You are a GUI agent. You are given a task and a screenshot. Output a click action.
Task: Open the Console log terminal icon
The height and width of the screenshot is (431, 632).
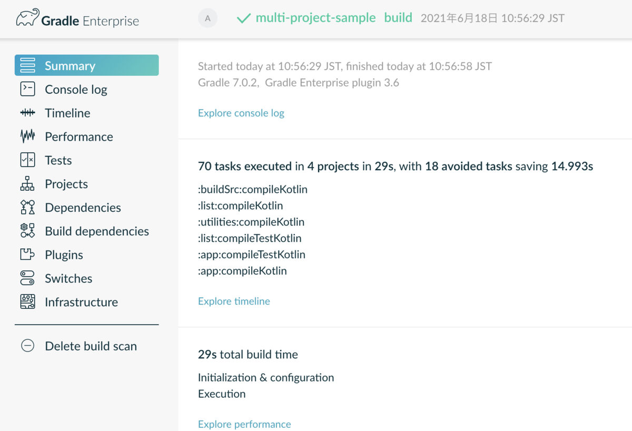click(x=27, y=89)
